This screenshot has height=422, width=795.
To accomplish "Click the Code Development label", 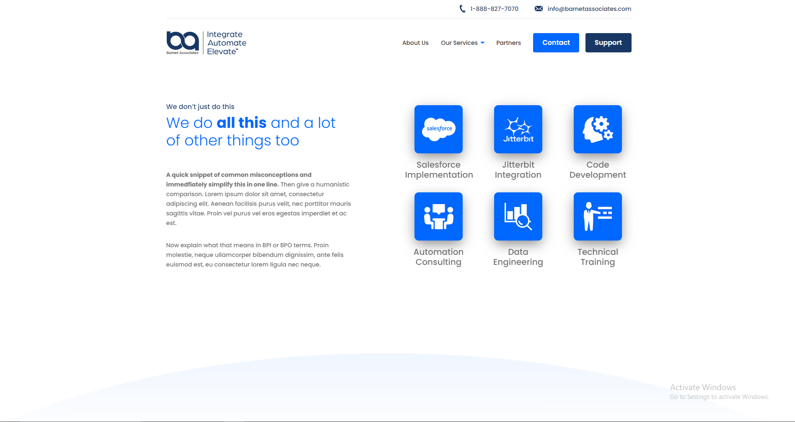I will (598, 170).
